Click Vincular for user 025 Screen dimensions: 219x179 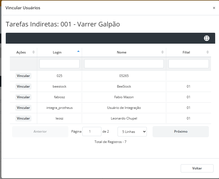(x=23, y=76)
